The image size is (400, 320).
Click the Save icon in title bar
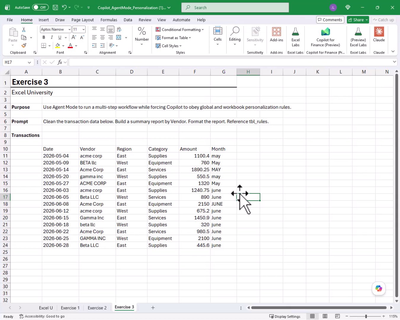coord(55,7)
